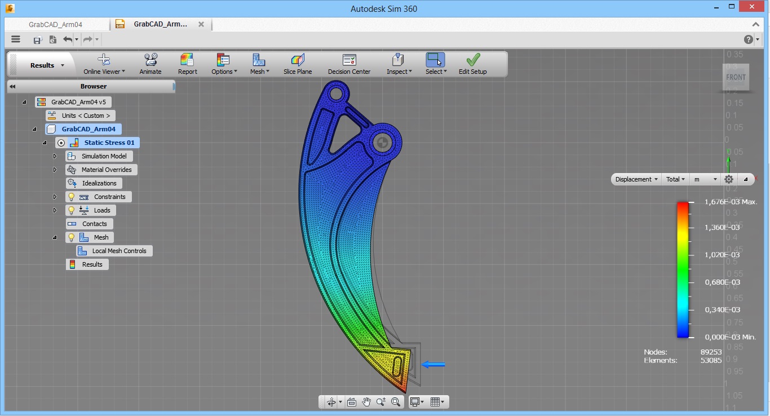Open the Results workspace dropdown
This screenshot has width=770, height=416.
[x=47, y=65]
